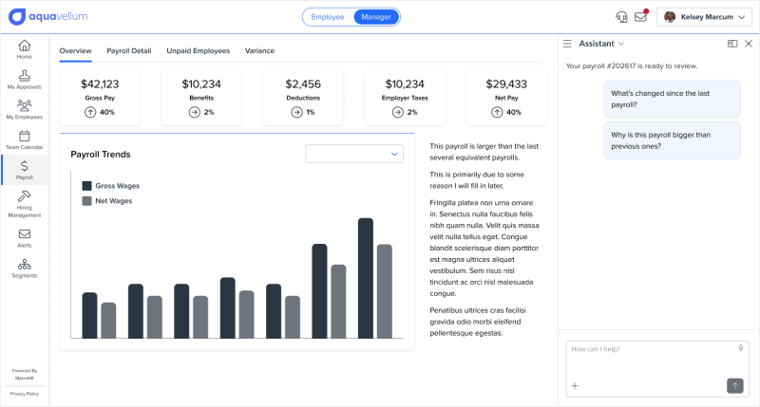Expand the Payroll Trends dropdown
The height and width of the screenshot is (407, 760).
pos(355,154)
